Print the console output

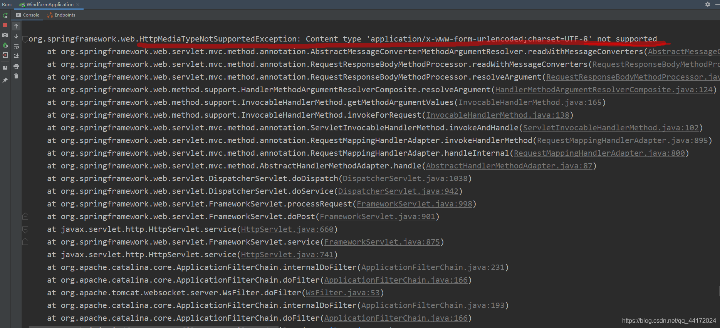[16, 66]
